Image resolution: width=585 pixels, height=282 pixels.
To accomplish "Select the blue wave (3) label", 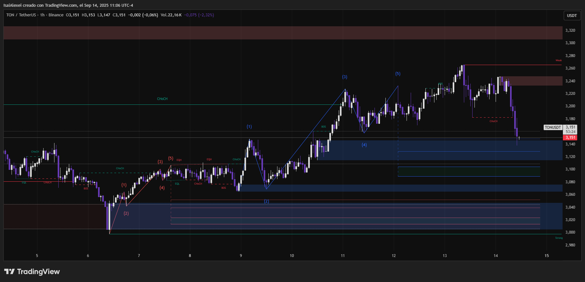I will click(x=344, y=77).
